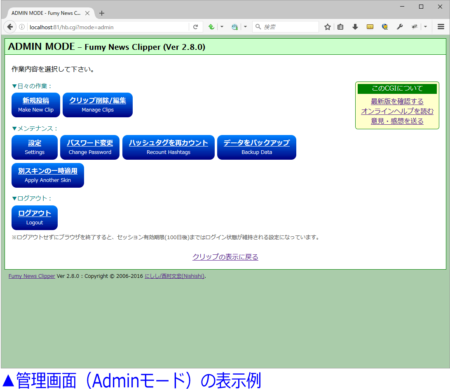
Task: Click ▼ログアウト： section label
Action: pyautogui.click(x=32, y=198)
